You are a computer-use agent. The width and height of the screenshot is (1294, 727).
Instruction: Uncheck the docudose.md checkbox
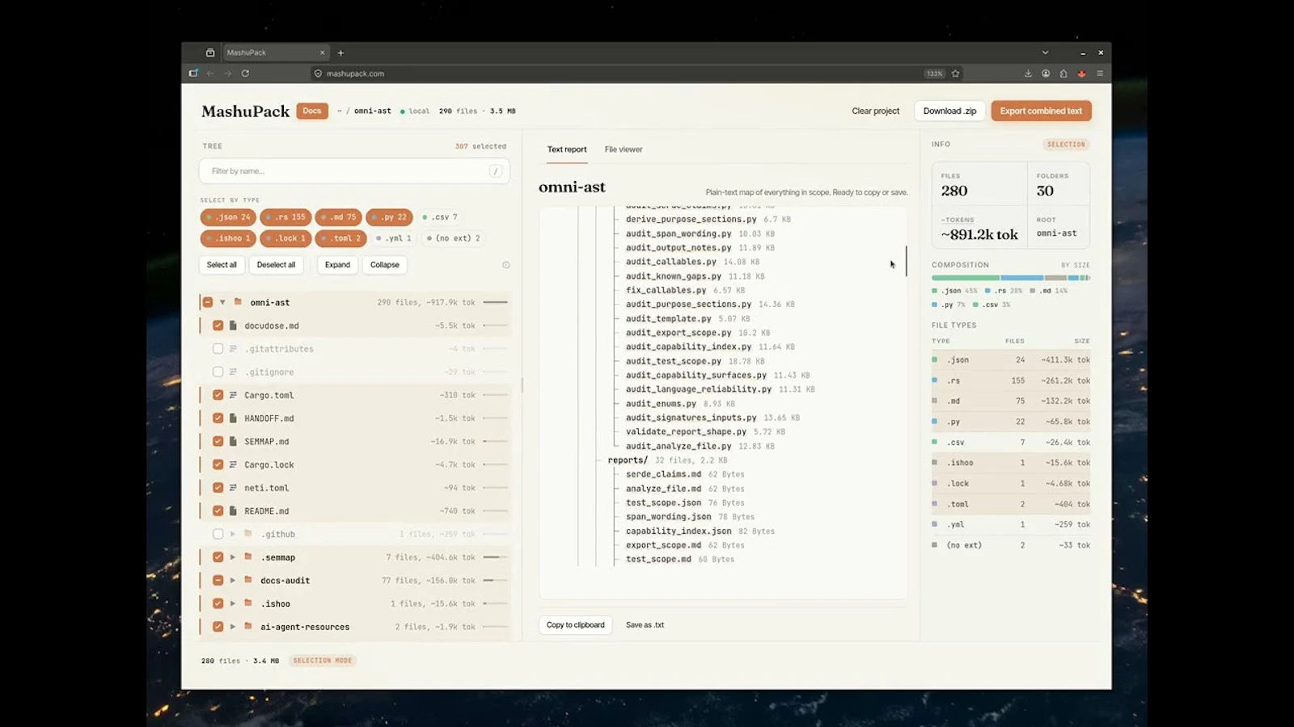click(x=218, y=326)
